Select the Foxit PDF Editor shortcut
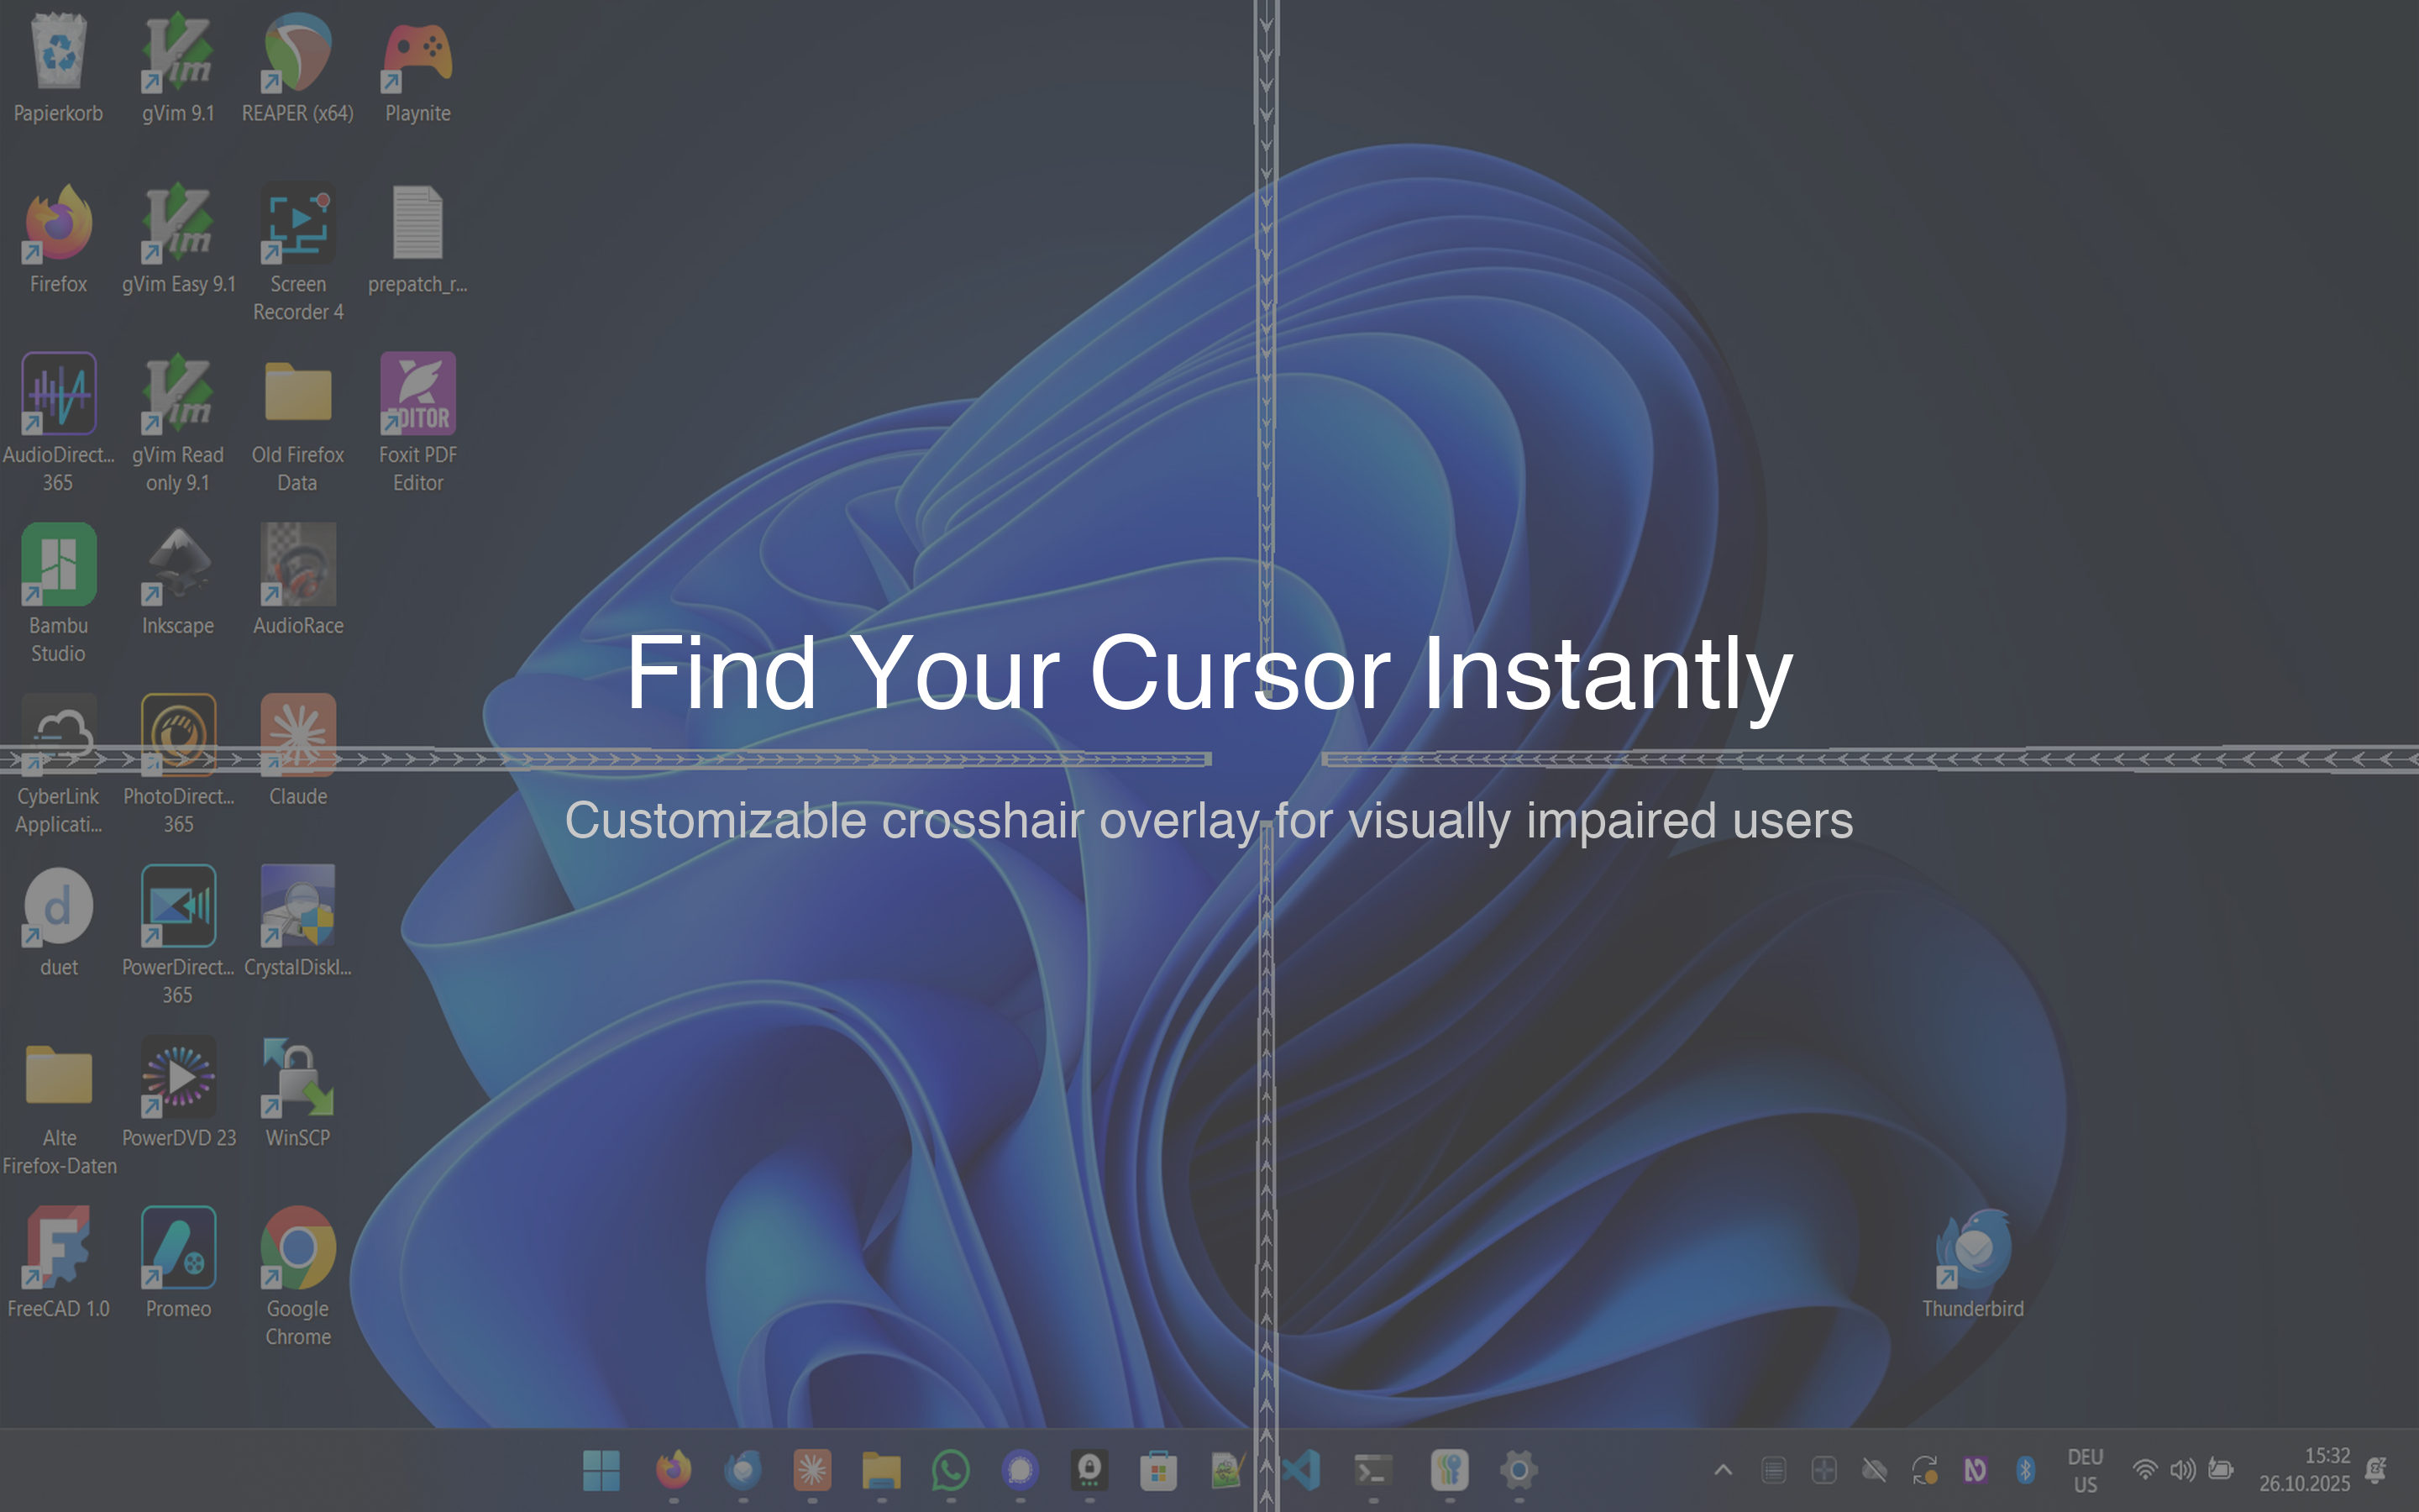This screenshot has height=1512, width=2419. 417,395
